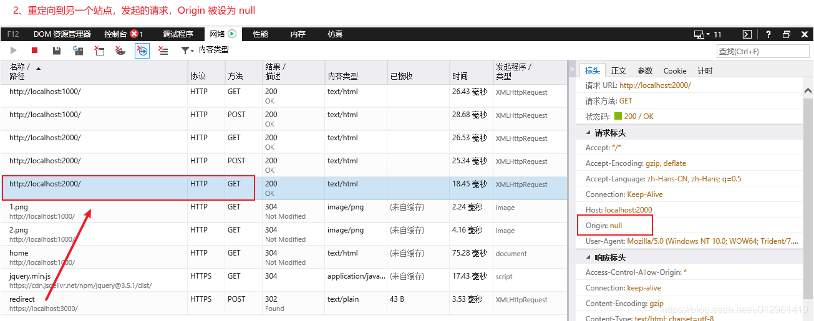Open the document mode emulation dropdown showing 11

(708, 34)
